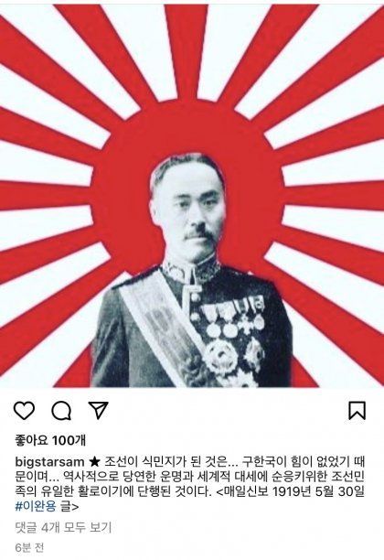Click the red sun disc above the head
The image size is (384, 560).
tap(192, 130)
